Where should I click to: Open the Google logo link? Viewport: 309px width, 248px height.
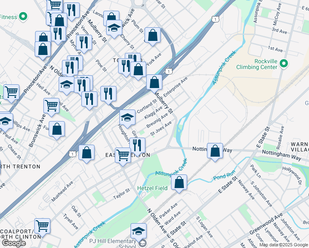pyautogui.click(x=14, y=243)
